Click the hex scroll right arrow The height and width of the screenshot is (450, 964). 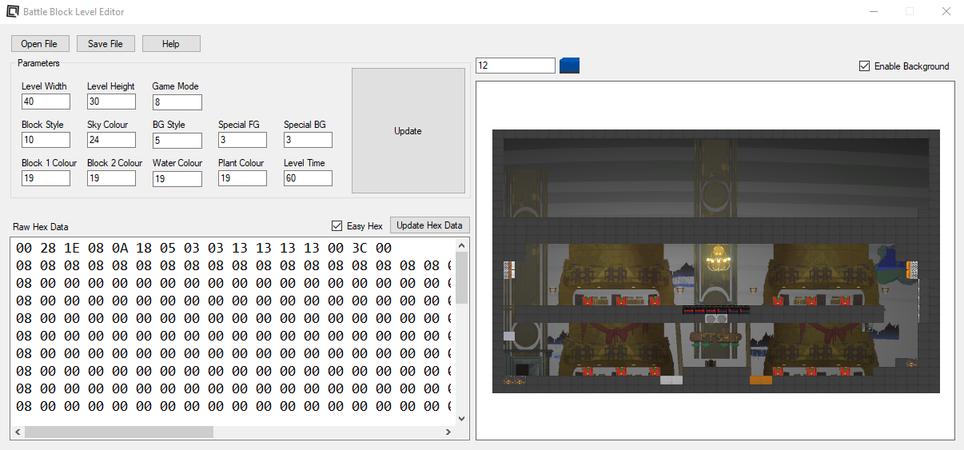448,432
